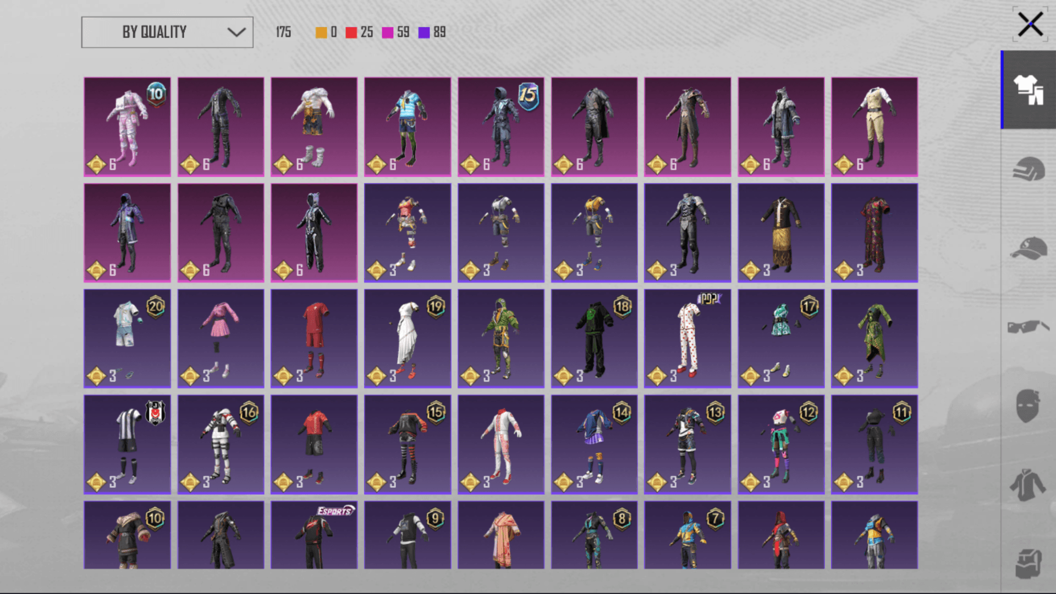Click the purple quality count 89
Viewport: 1056px width, 594px height.
[x=432, y=32]
